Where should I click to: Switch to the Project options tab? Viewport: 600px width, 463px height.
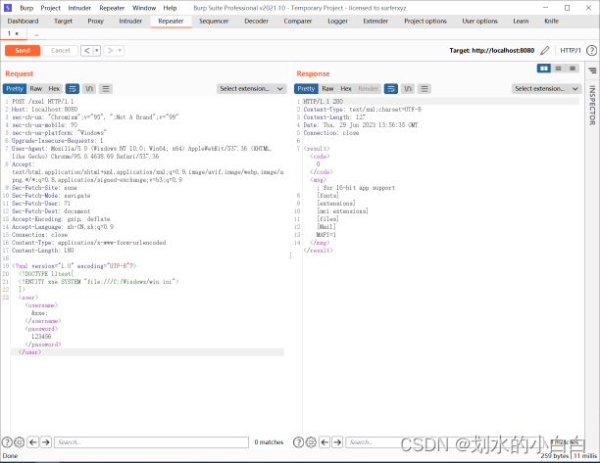point(425,21)
